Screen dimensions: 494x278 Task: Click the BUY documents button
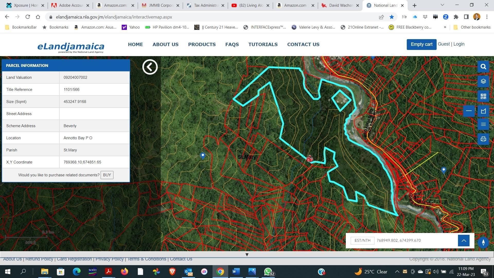click(x=107, y=175)
